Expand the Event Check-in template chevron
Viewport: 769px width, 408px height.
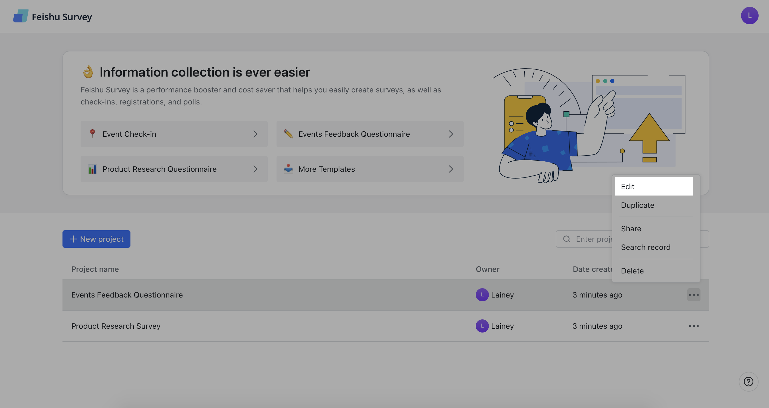click(255, 134)
